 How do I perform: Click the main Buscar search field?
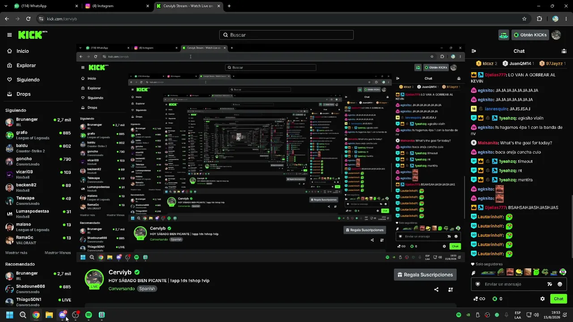[286, 35]
